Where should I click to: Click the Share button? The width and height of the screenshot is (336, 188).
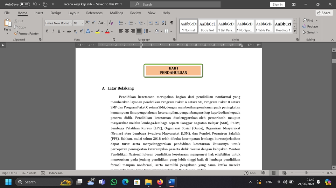(324, 13)
